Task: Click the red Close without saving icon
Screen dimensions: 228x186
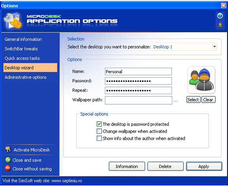Action: click(x=8, y=168)
